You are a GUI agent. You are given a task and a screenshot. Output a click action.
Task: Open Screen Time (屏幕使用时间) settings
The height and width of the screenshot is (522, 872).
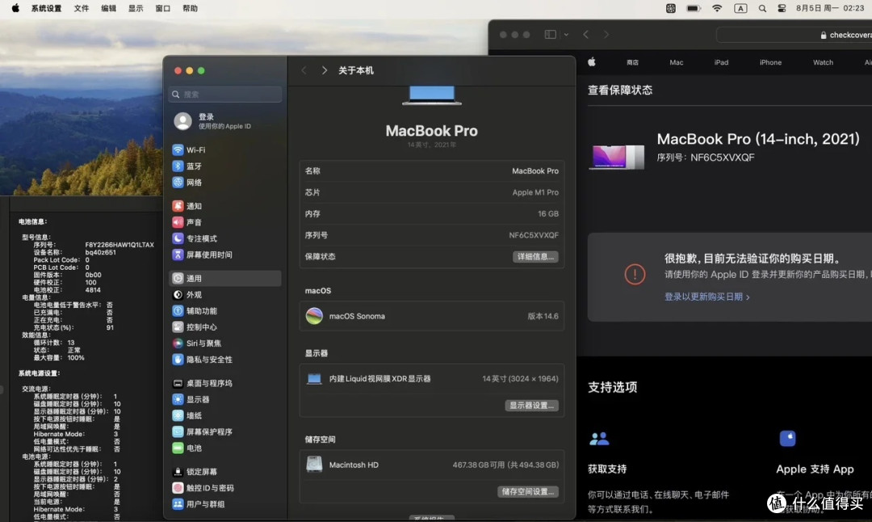click(x=225, y=255)
